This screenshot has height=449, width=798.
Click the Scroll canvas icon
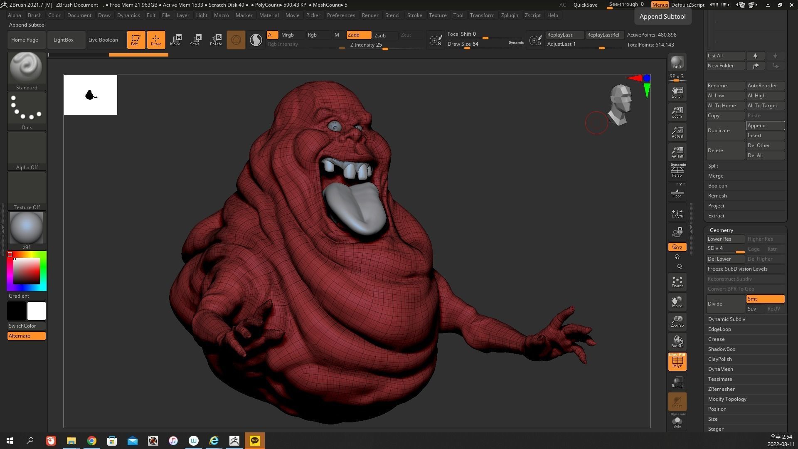pyautogui.click(x=677, y=92)
